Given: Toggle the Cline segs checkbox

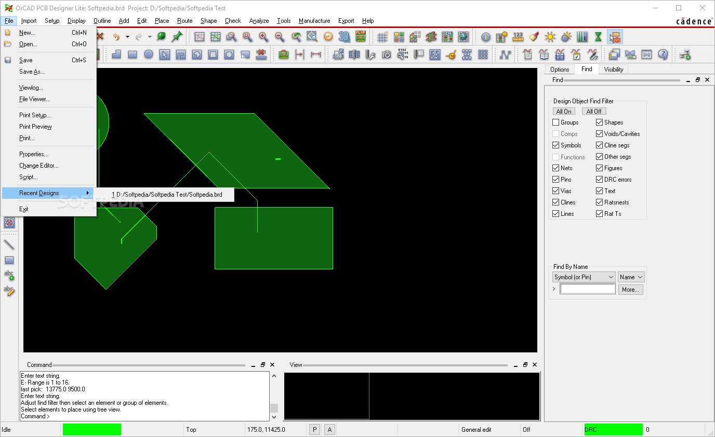Looking at the screenshot, I should (600, 145).
